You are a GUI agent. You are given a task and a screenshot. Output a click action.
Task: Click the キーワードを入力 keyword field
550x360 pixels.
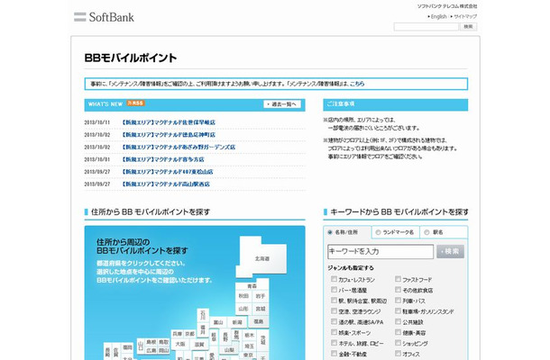coord(380,251)
